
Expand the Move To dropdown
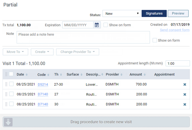15,52
